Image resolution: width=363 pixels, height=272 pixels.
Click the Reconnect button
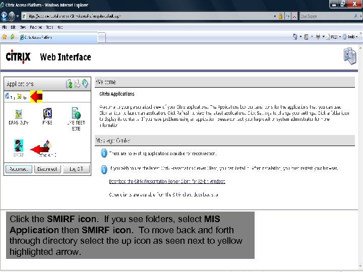[19, 169]
